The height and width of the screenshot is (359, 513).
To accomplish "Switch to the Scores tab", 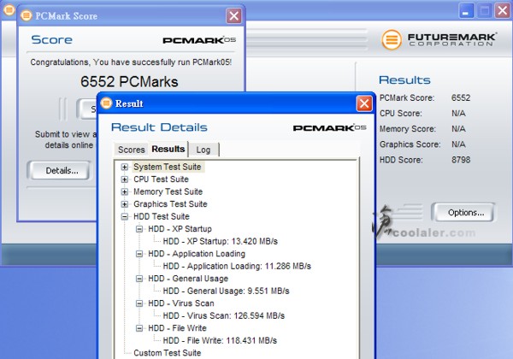I will [x=131, y=150].
